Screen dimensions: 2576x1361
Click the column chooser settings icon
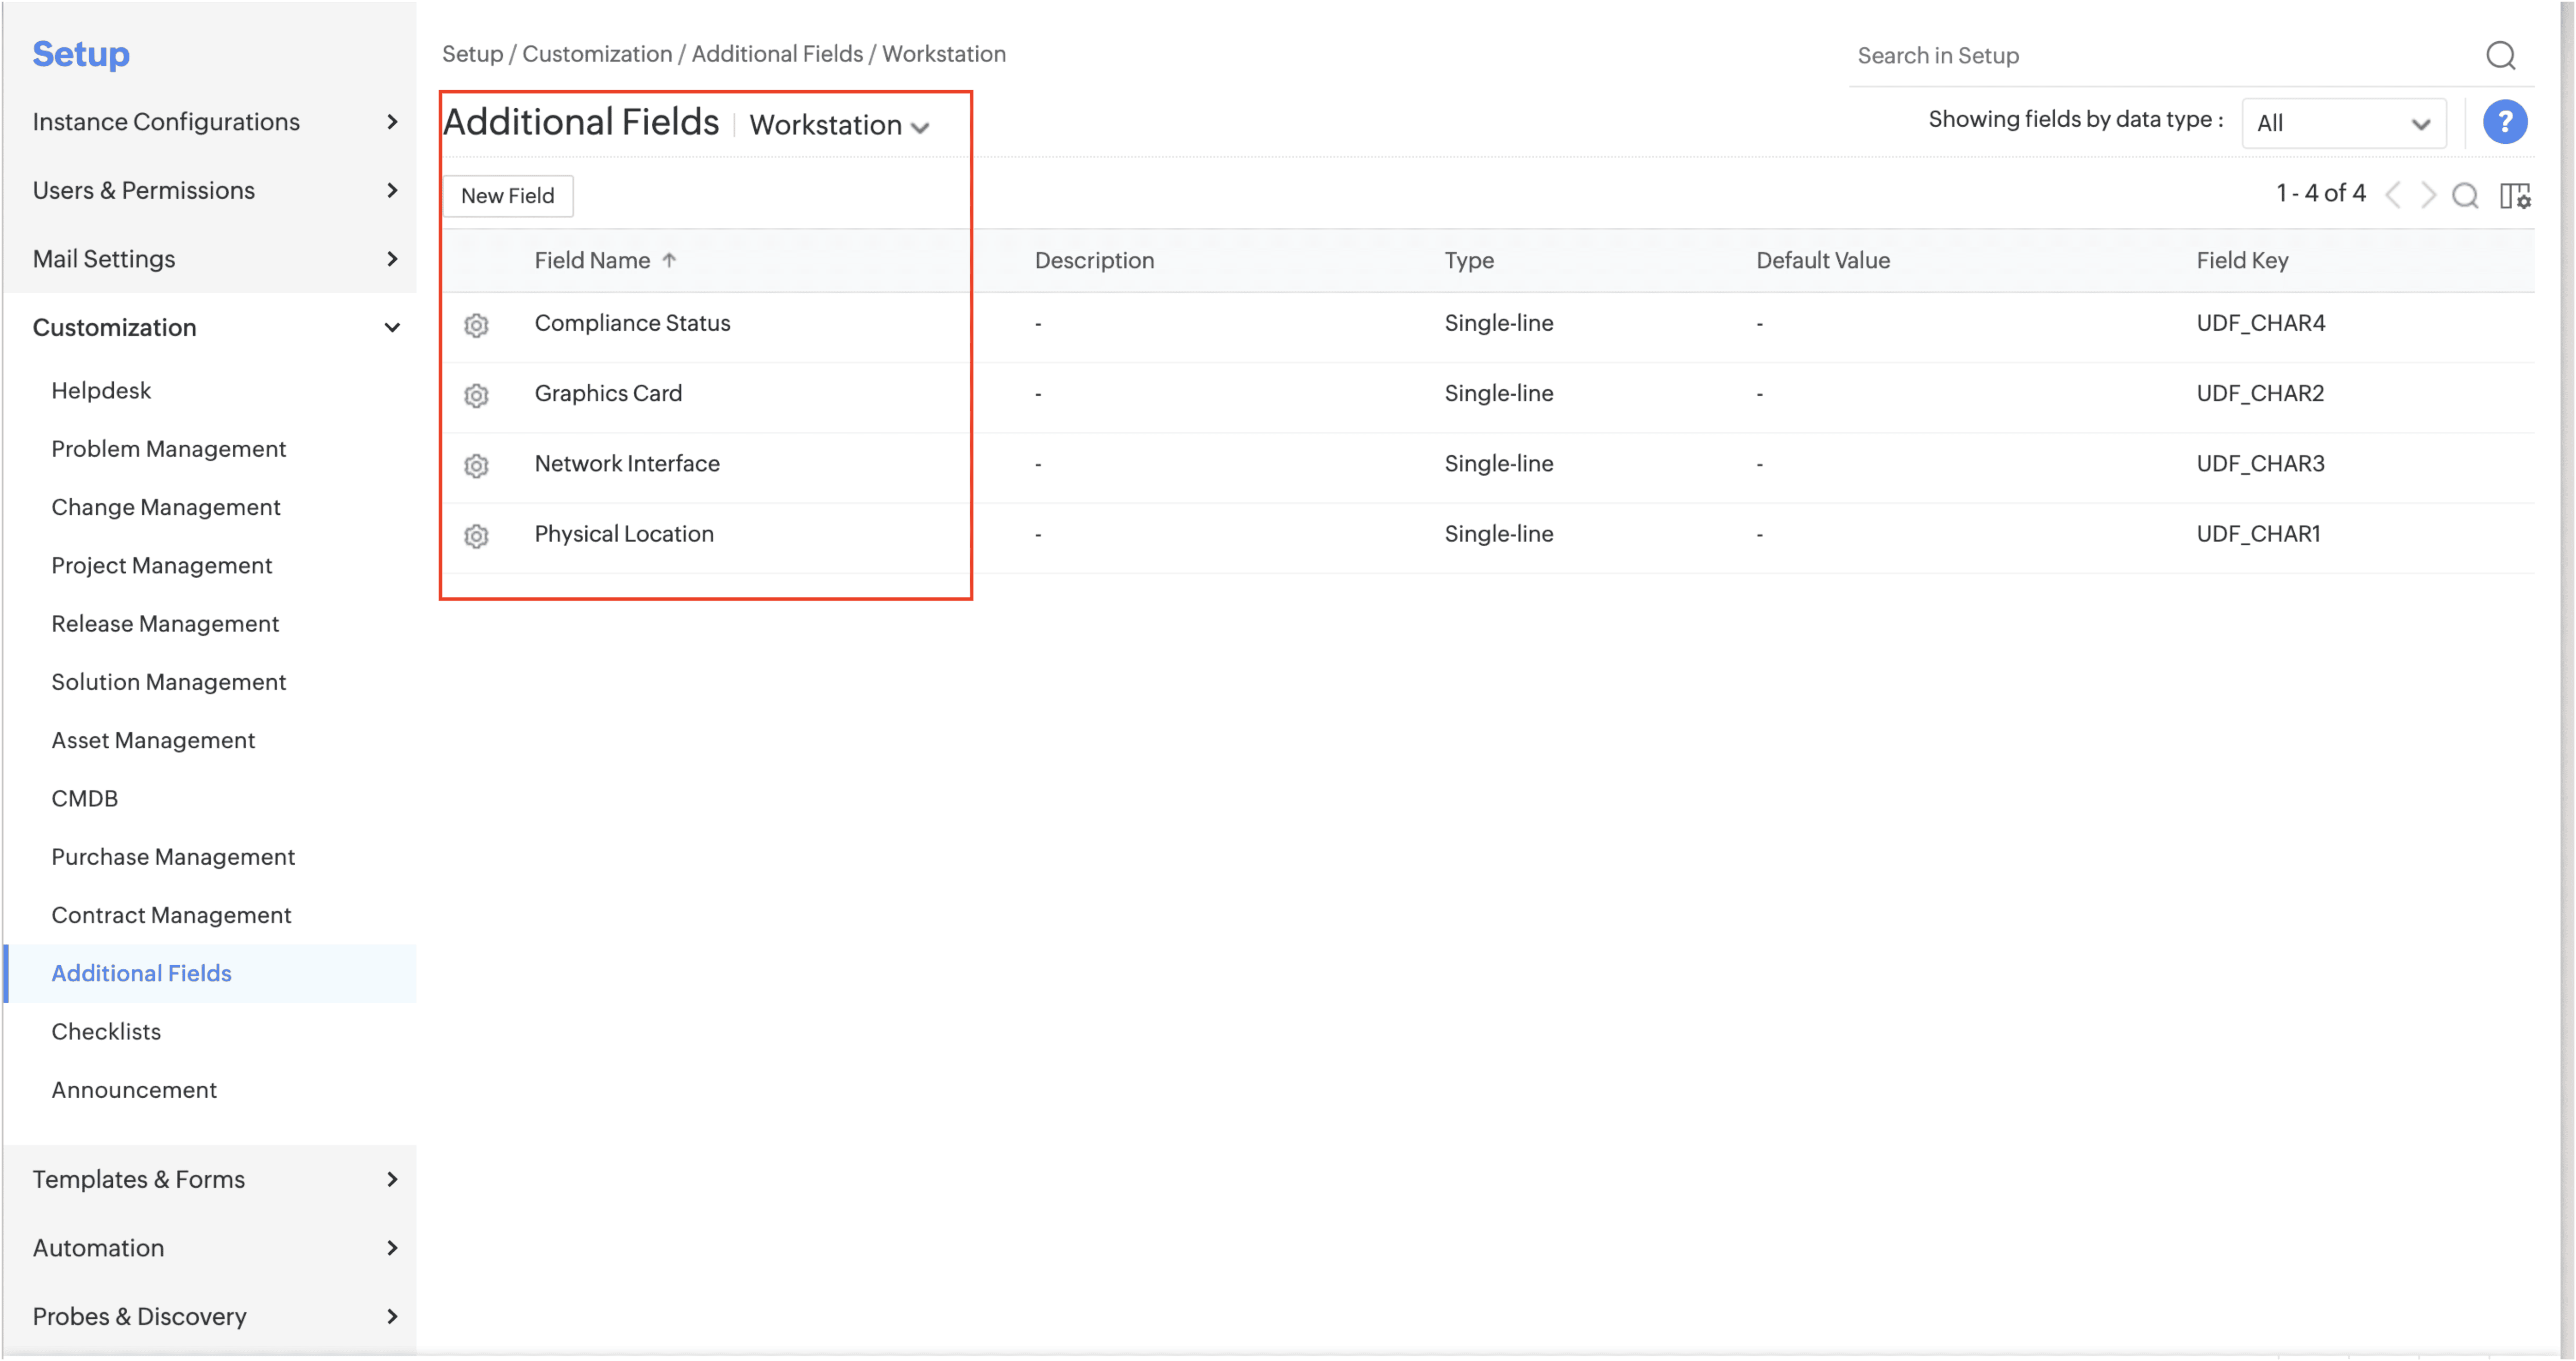coord(2514,195)
